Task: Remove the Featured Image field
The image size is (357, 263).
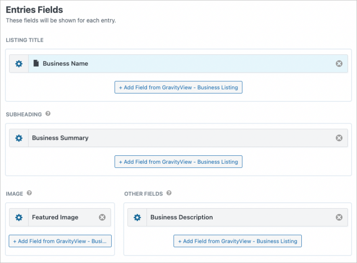Action: 102,217
